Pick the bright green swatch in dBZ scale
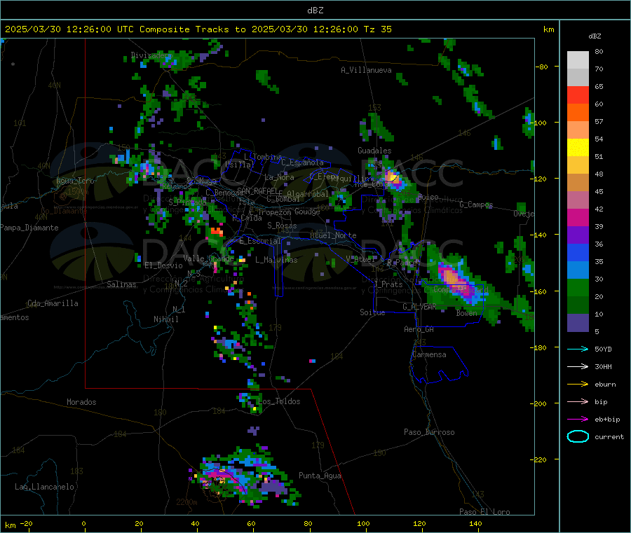The height and width of the screenshot is (533, 631). pos(578,287)
